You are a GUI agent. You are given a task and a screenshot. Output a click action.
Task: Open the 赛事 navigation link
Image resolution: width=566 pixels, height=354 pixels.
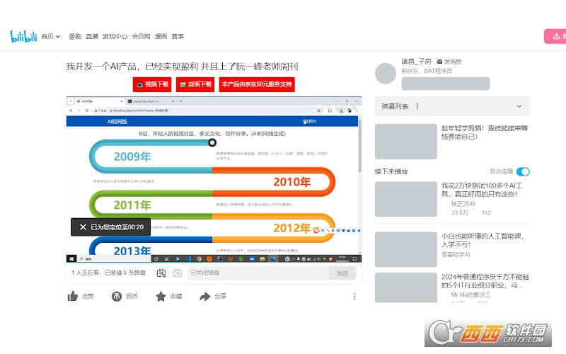tap(178, 36)
